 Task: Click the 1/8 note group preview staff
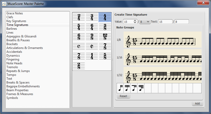coord(163,40)
